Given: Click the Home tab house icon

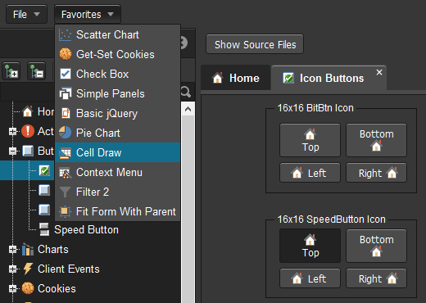Looking at the screenshot, I should 218,78.
